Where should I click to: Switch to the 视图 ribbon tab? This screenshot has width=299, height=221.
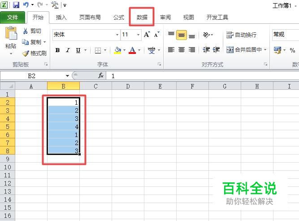point(188,18)
